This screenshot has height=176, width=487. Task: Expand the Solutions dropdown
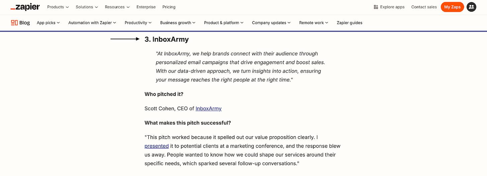pos(87,7)
